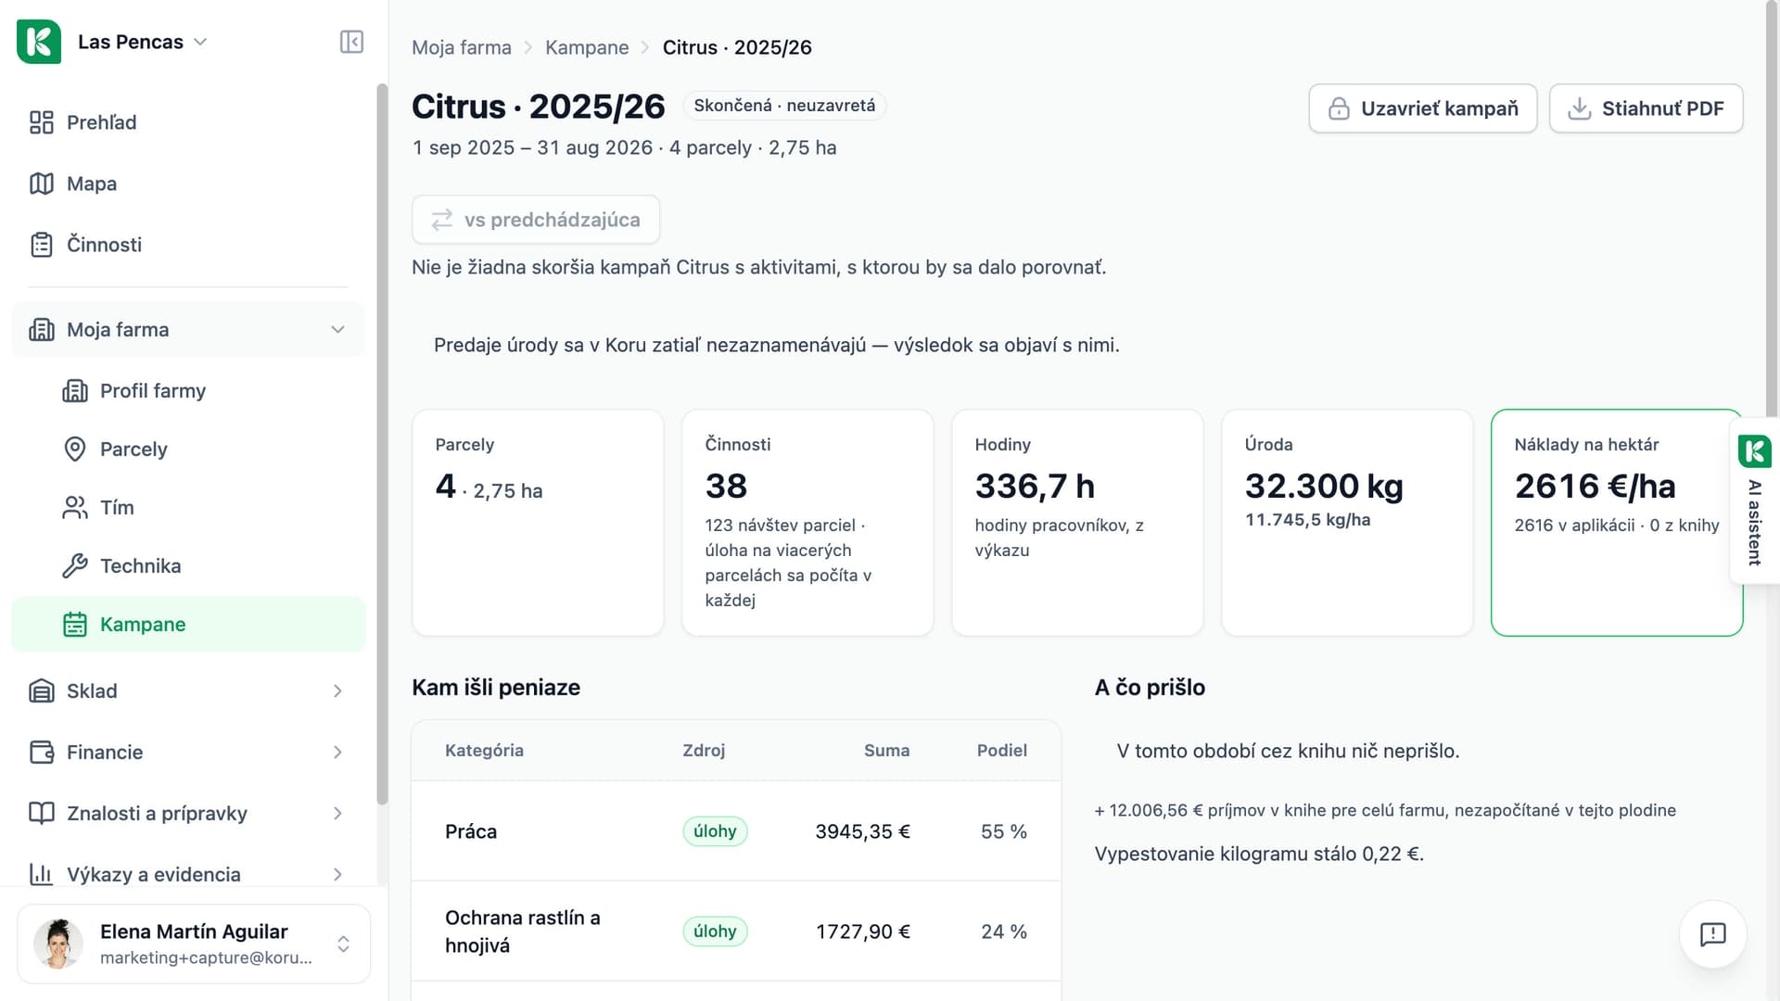Image resolution: width=1780 pixels, height=1001 pixels.
Task: Click the Mapa map icon
Action: [x=42, y=184]
